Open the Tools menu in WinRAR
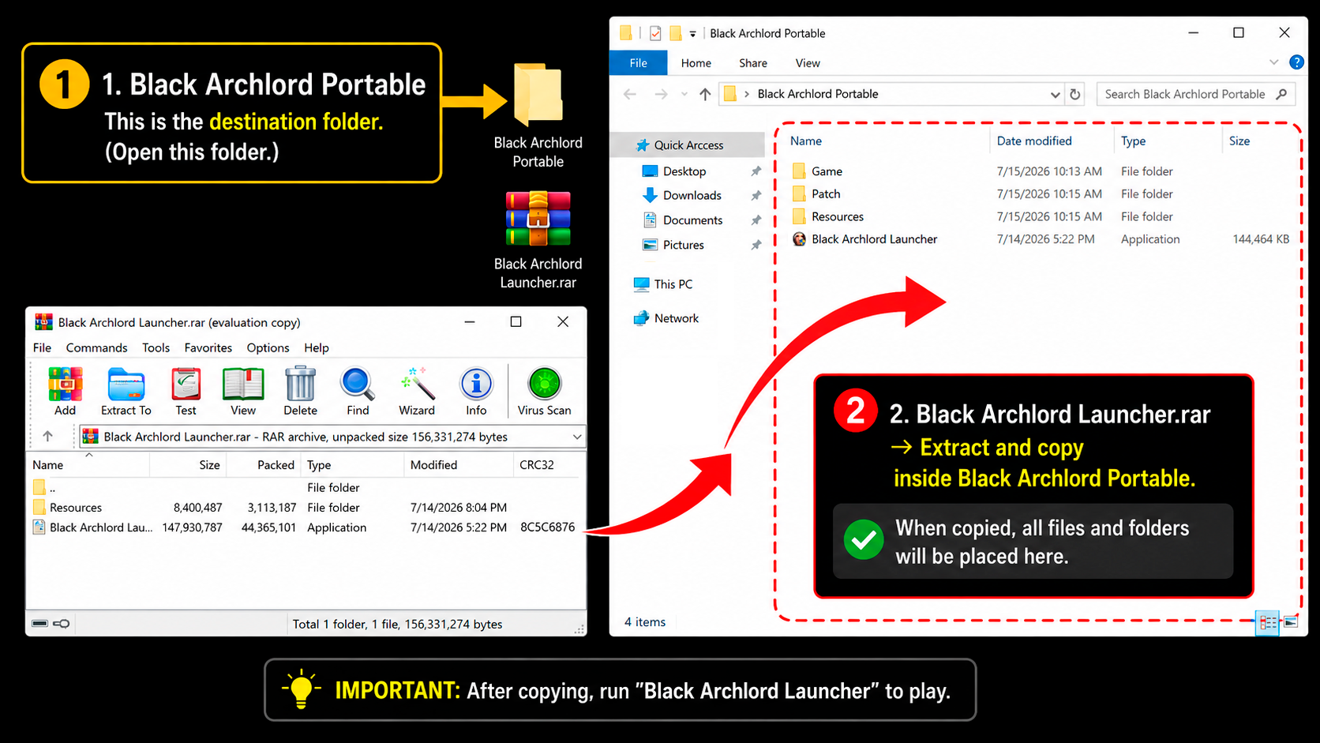1320x743 pixels. (x=156, y=347)
